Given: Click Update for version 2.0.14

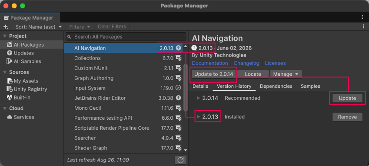Looking at the screenshot, I should [x=347, y=98].
